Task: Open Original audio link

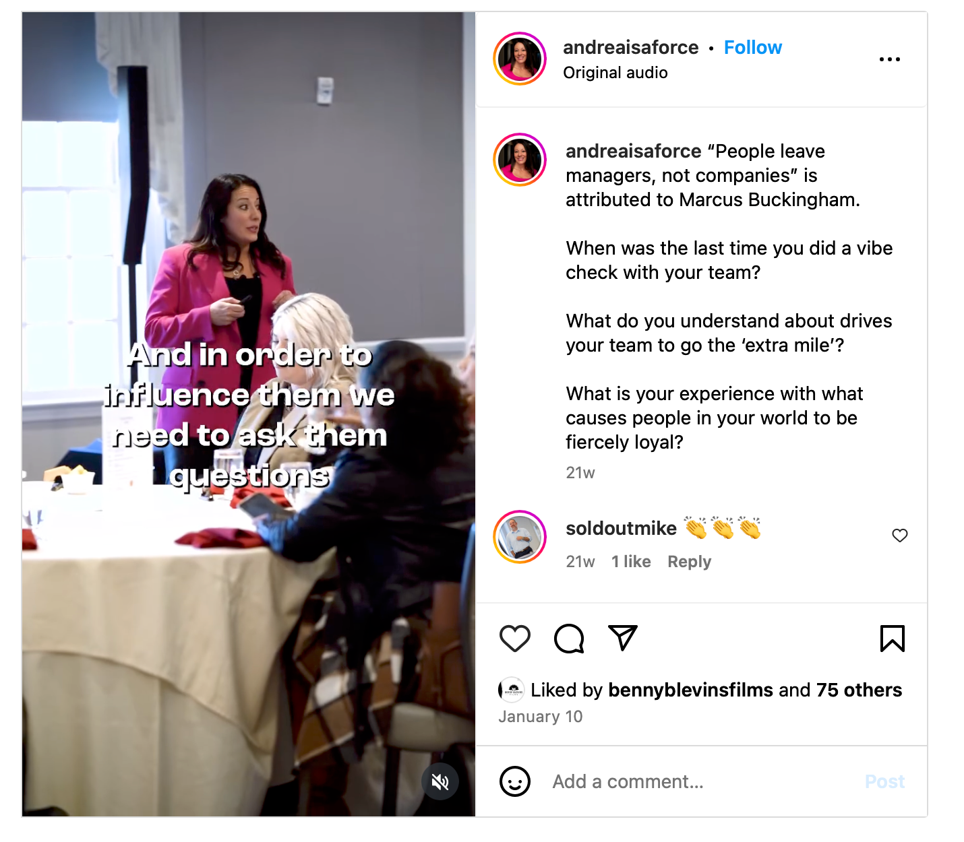Action: (615, 73)
